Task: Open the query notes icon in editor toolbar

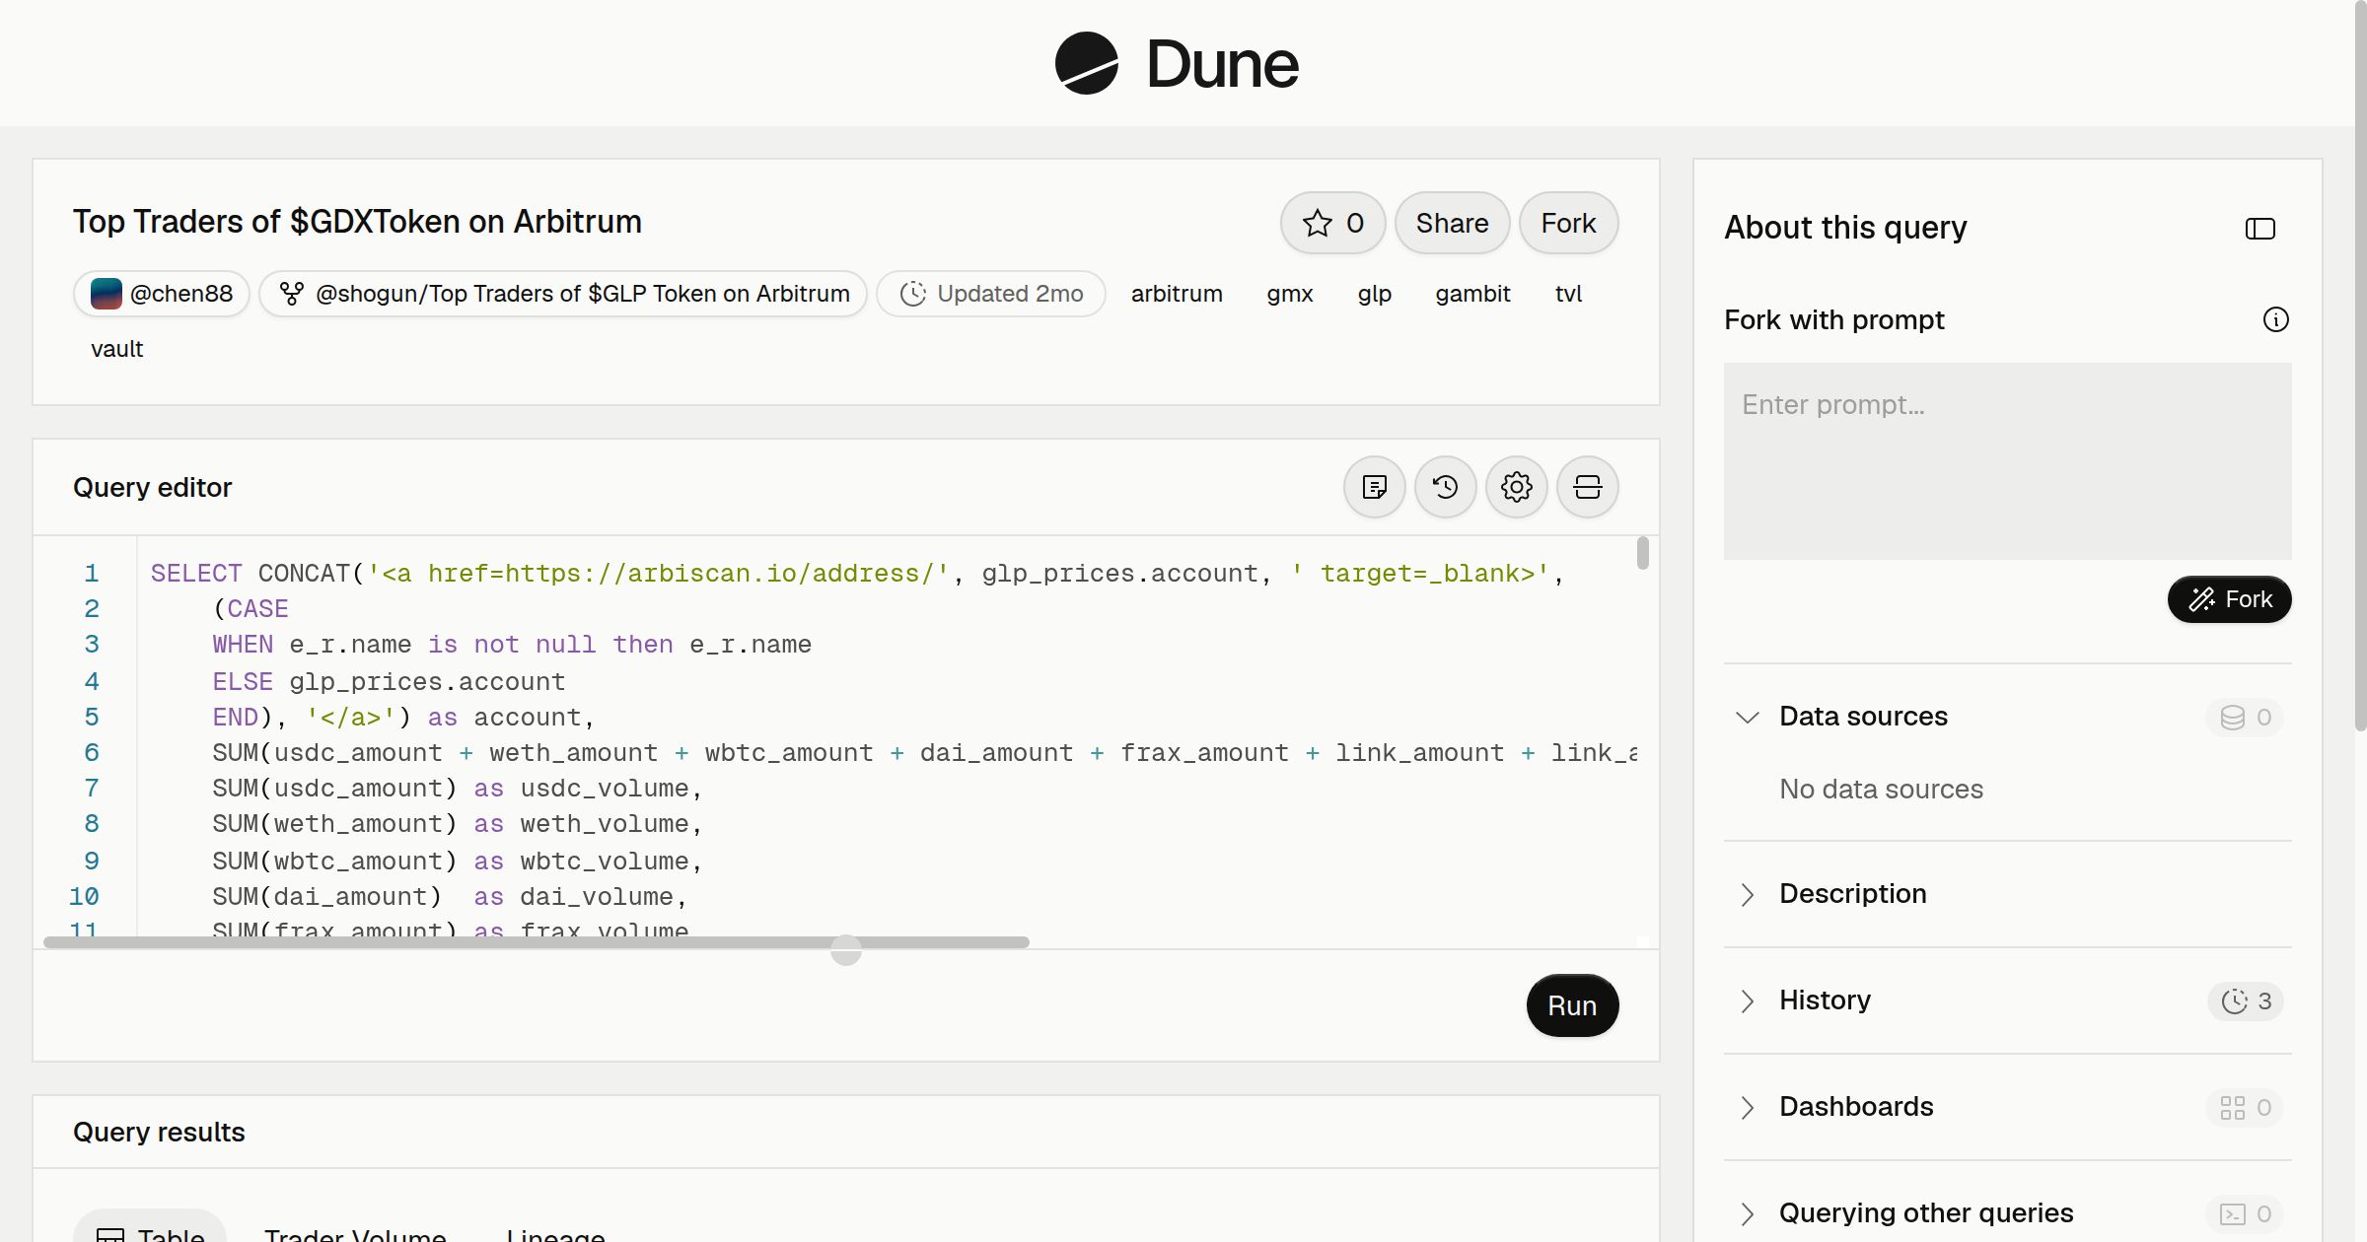Action: click(x=1375, y=487)
